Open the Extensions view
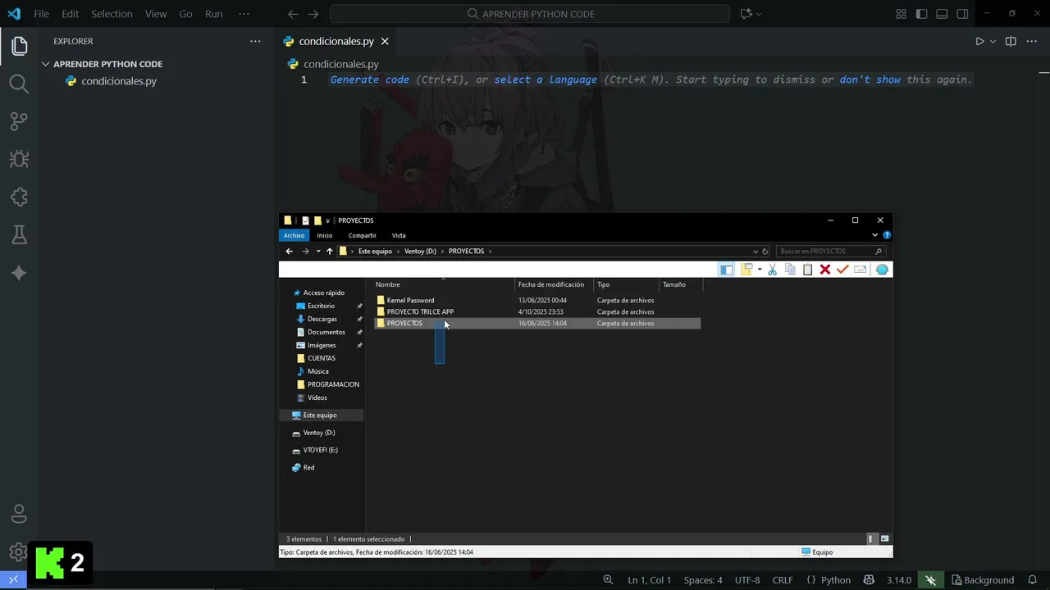 pos(19,197)
